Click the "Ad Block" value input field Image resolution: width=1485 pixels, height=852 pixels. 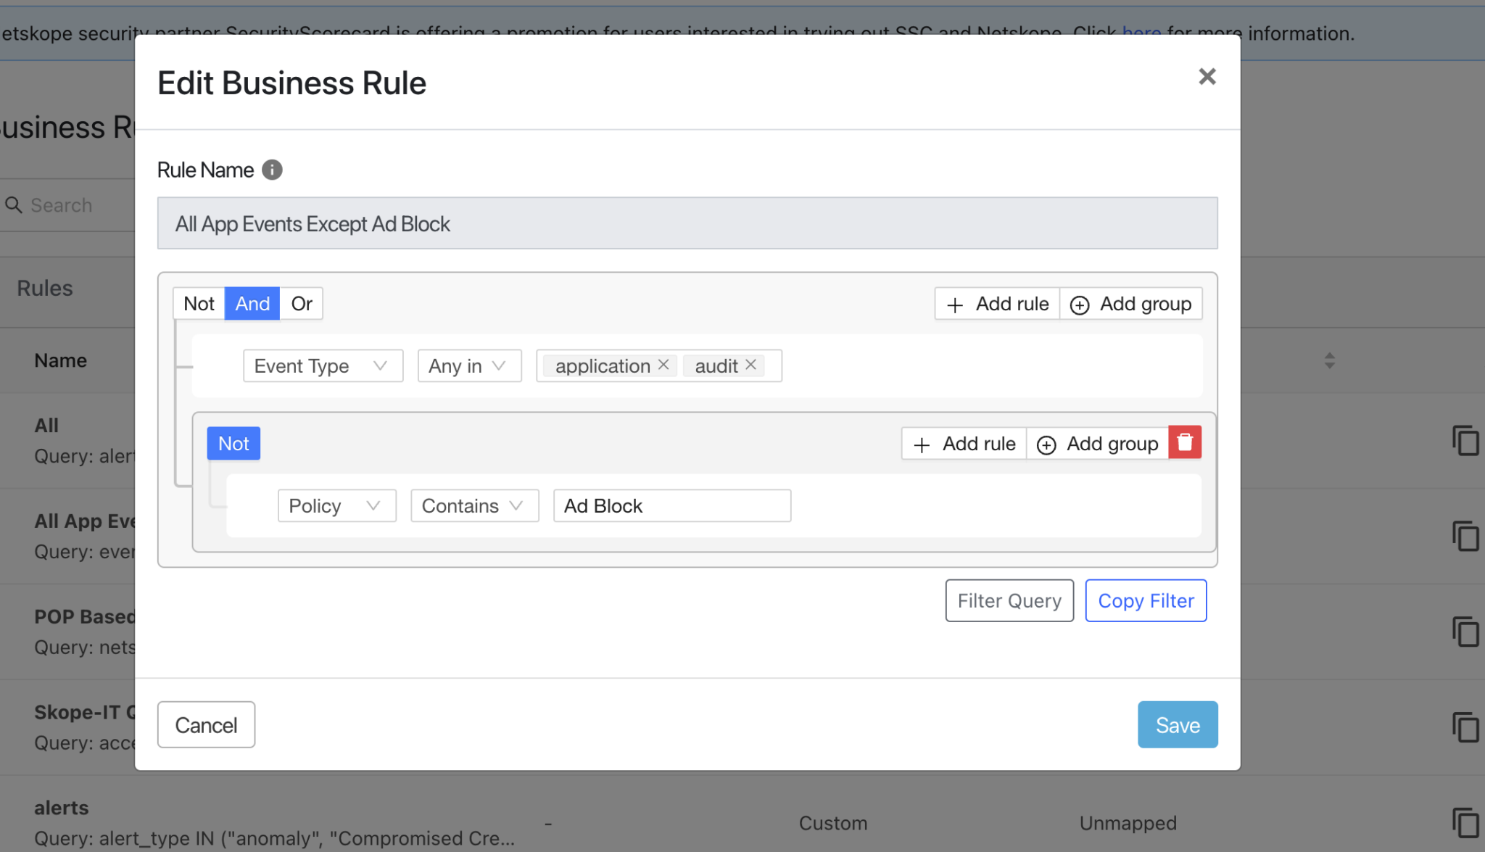point(671,505)
